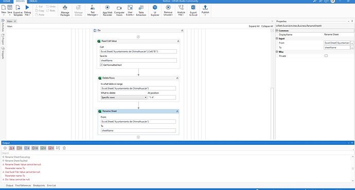Select the Computer Vision tool
Image resolution: width=355 pixels, height=190 pixels.
click(119, 11)
